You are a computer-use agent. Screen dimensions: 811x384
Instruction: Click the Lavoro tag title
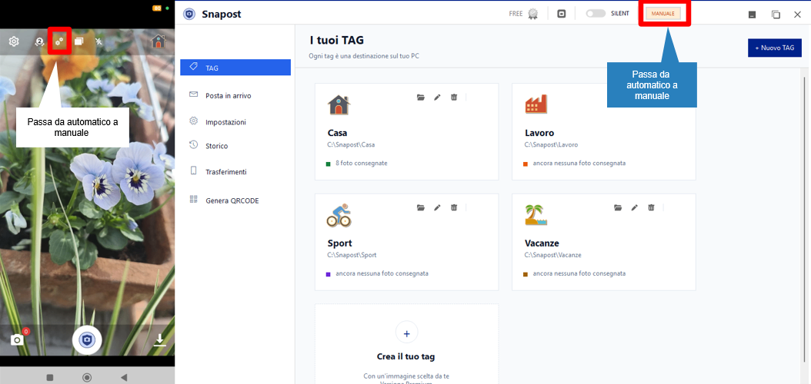point(539,133)
